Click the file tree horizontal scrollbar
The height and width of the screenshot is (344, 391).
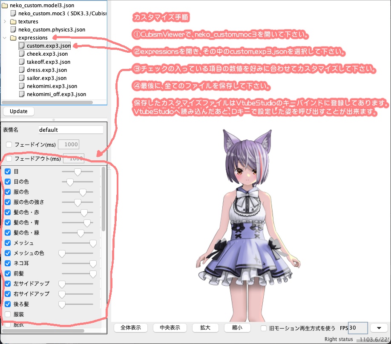pyautogui.click(x=47, y=102)
